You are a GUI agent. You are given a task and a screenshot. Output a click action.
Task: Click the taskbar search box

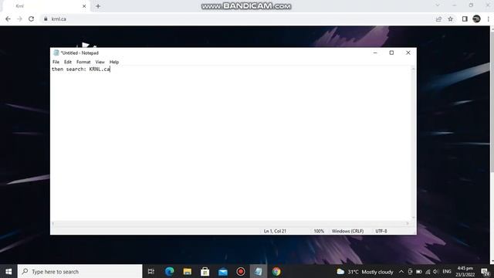coord(80,271)
